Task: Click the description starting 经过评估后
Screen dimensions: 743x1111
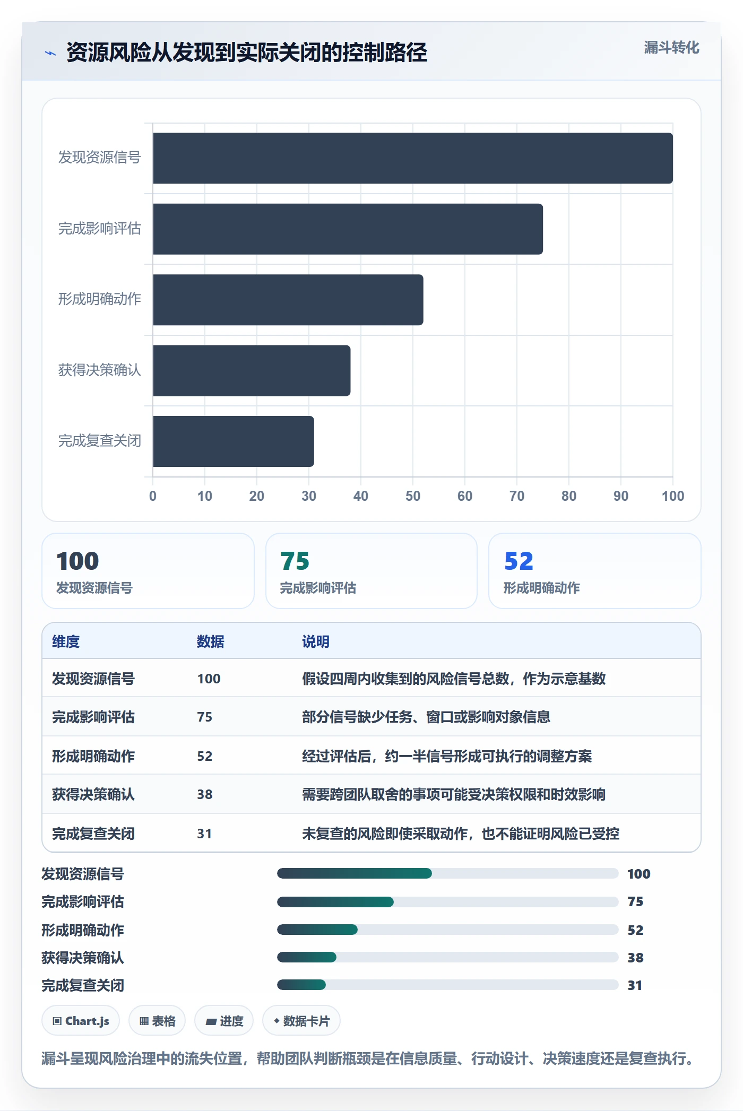Action: [x=447, y=756]
